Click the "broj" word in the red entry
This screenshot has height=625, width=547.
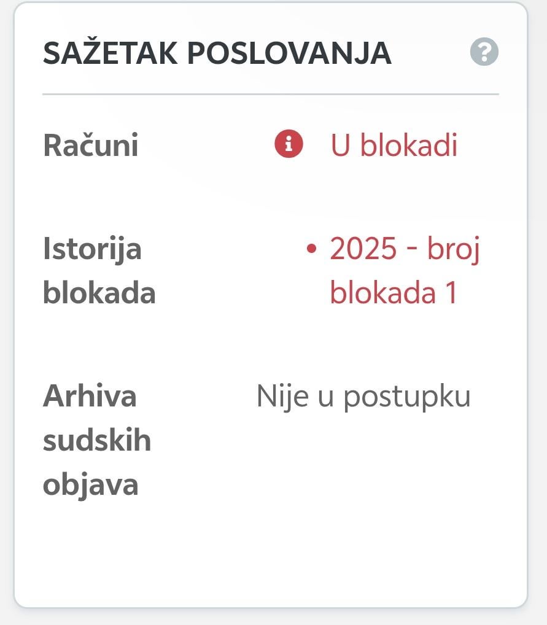point(453,250)
